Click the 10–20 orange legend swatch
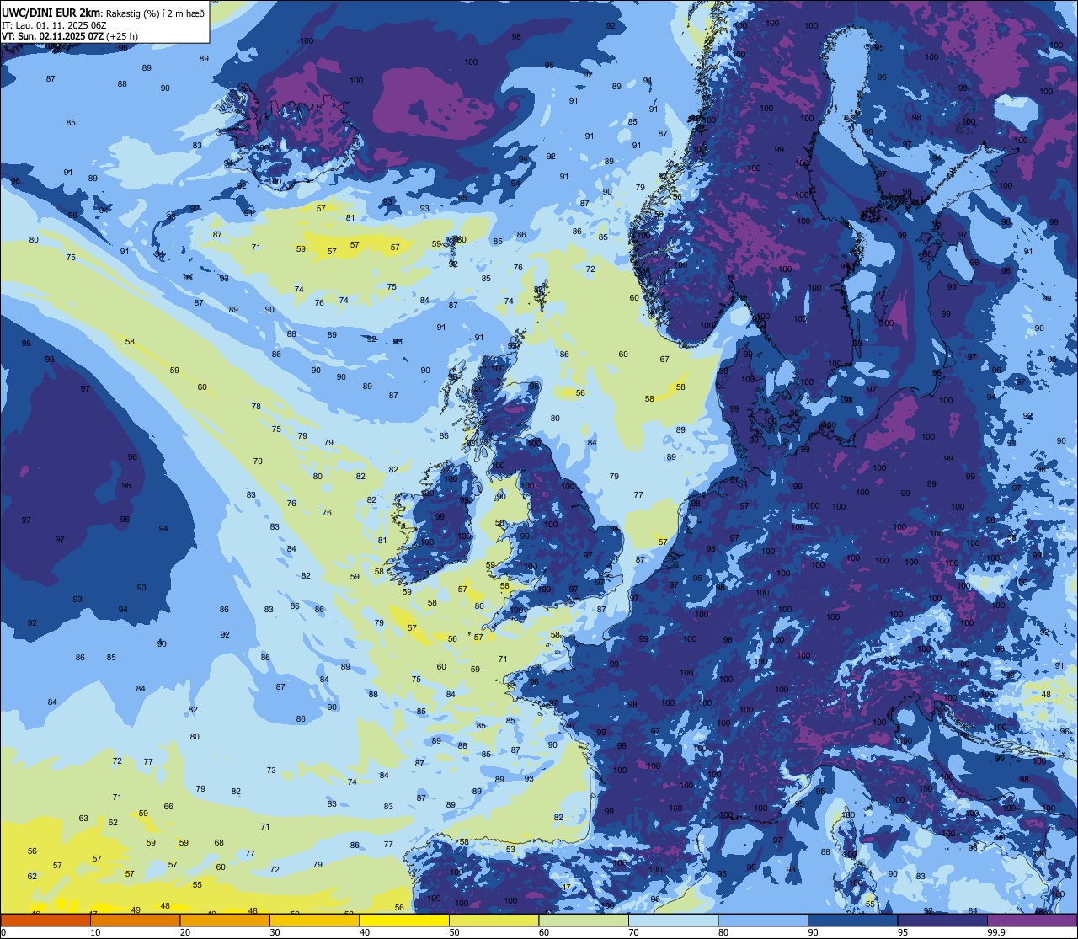The width and height of the screenshot is (1078, 939). point(135,920)
